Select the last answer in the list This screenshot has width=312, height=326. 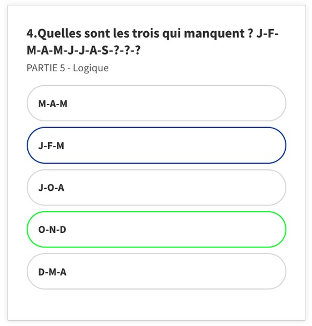click(157, 271)
